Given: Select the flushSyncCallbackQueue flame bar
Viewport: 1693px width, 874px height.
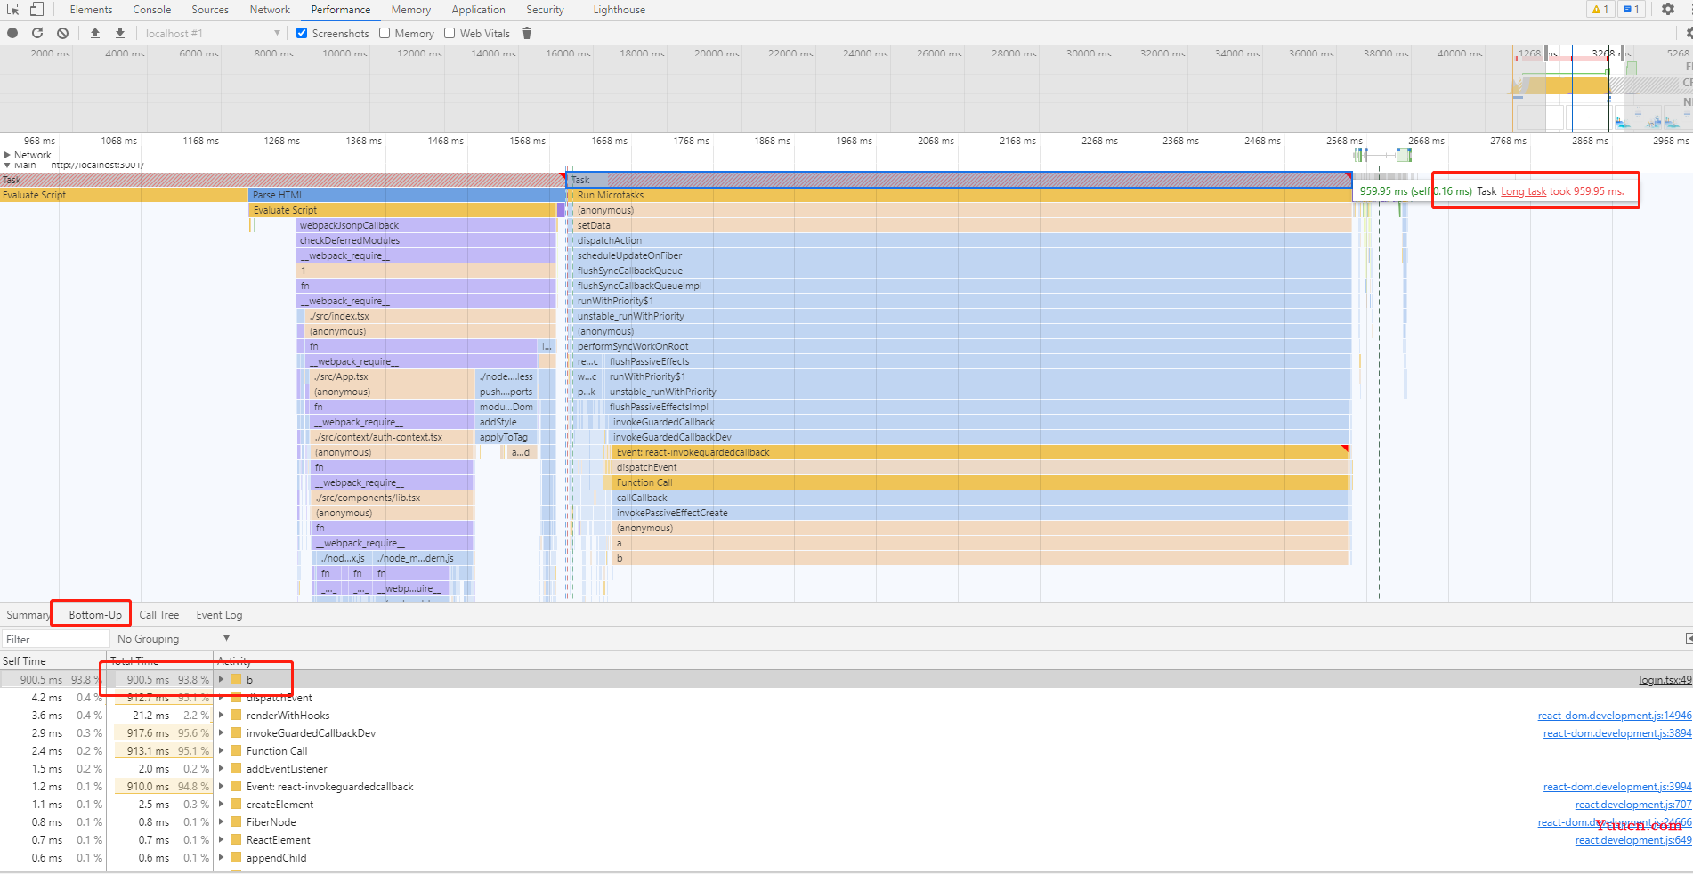Looking at the screenshot, I should (961, 271).
